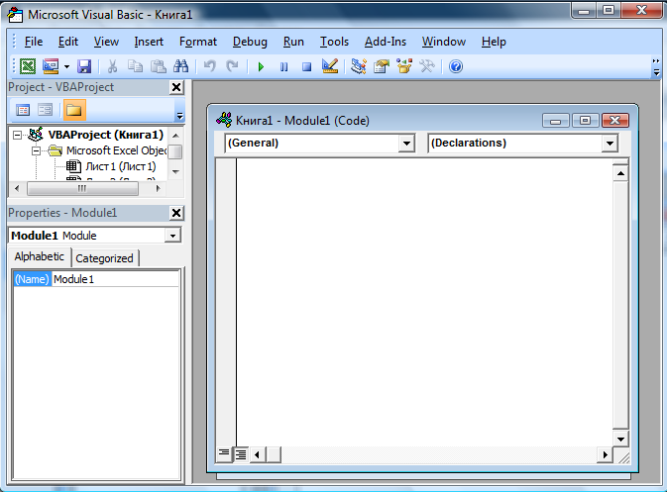Open the (General) object dropdown
Screen dimensions: 667x492
[406, 144]
